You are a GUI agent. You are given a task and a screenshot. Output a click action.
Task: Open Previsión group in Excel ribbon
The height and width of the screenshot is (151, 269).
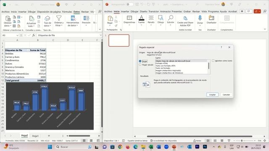click(x=86, y=21)
